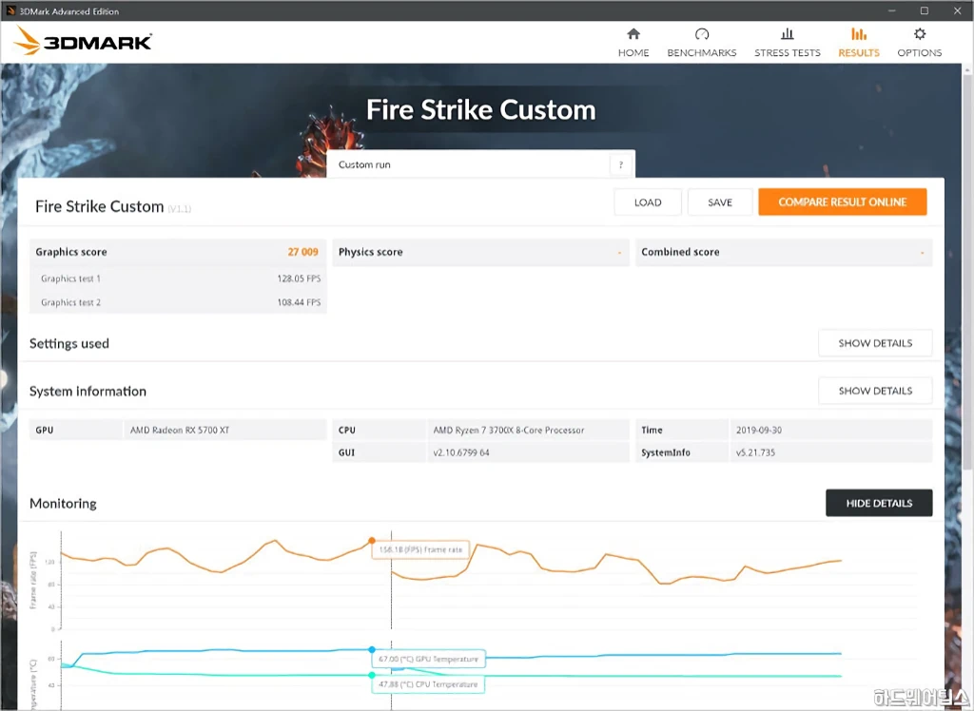Click the Options gear icon
This screenshot has height=711, width=974.
point(920,33)
